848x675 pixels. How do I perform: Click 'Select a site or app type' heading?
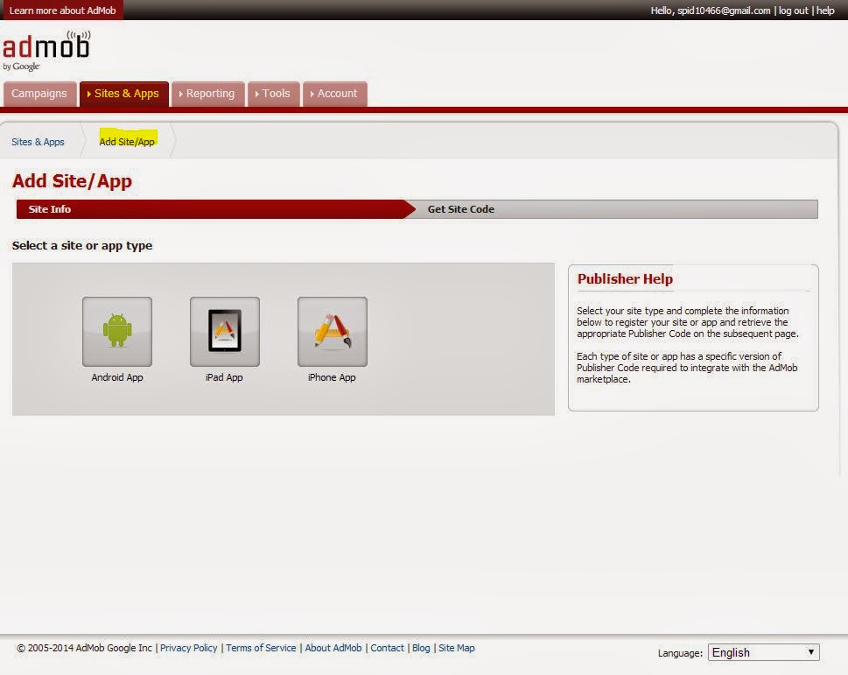click(82, 245)
